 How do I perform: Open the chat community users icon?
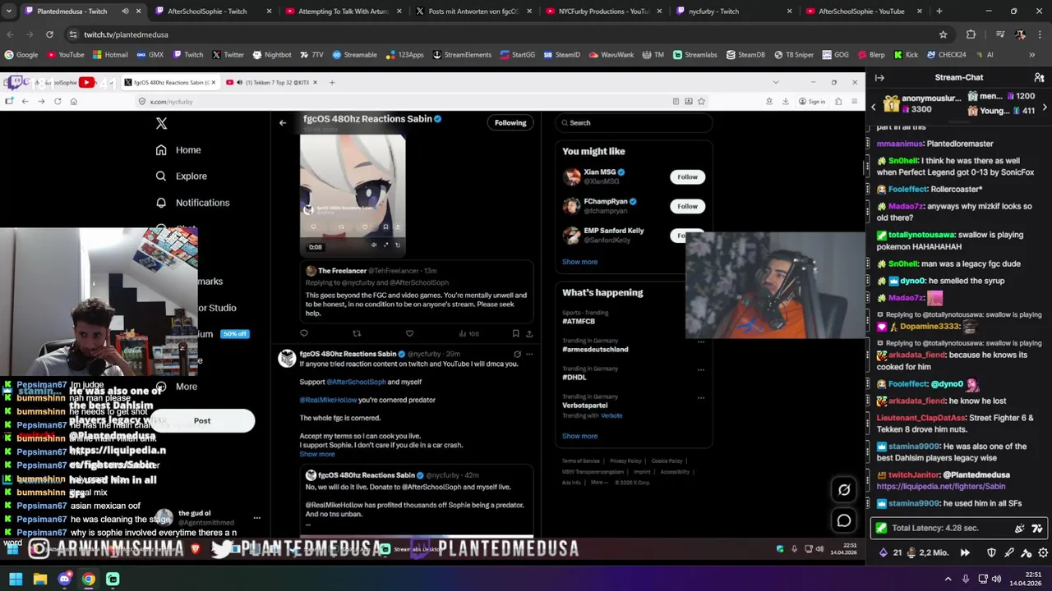click(1039, 77)
